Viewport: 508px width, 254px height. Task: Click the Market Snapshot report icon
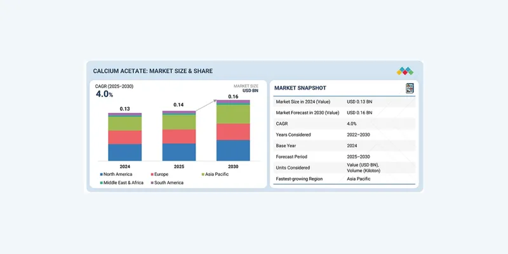point(410,88)
